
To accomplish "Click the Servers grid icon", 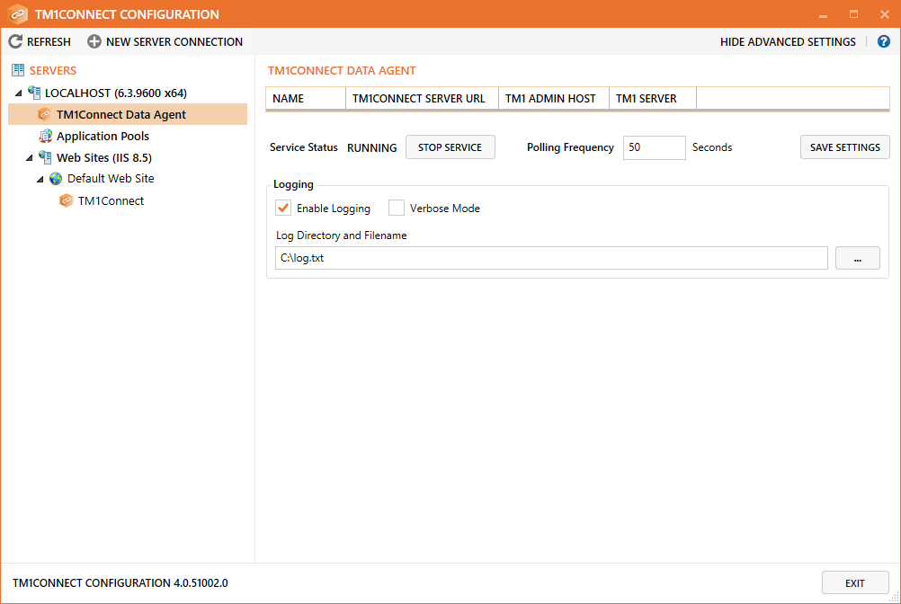I will coord(18,70).
